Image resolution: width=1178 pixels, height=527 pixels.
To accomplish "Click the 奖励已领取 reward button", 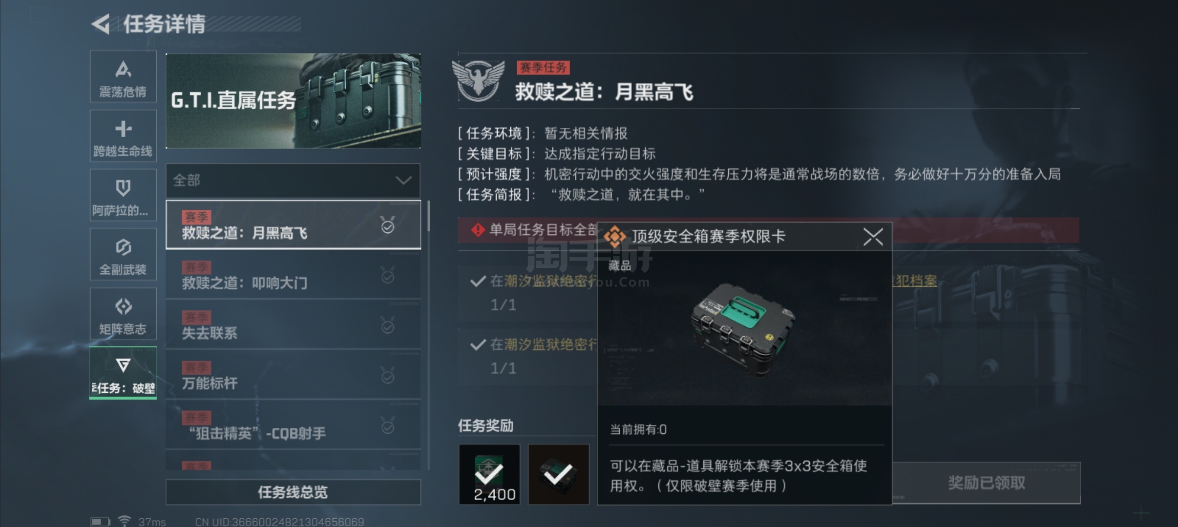I will point(986,483).
